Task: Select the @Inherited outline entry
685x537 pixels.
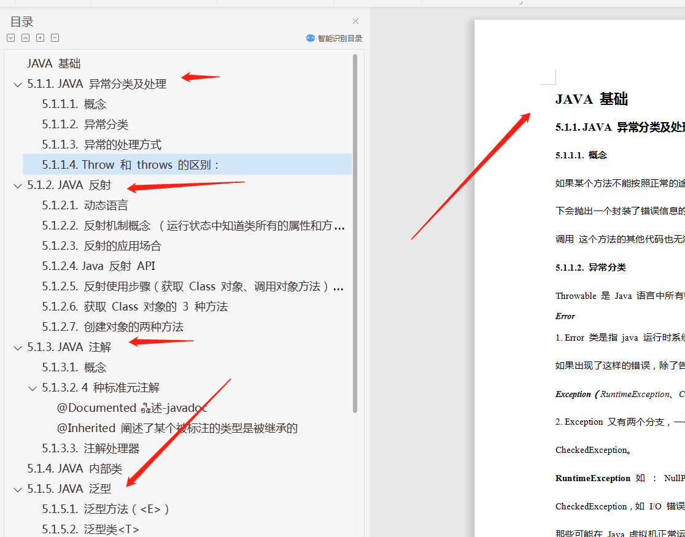Action: click(177, 428)
